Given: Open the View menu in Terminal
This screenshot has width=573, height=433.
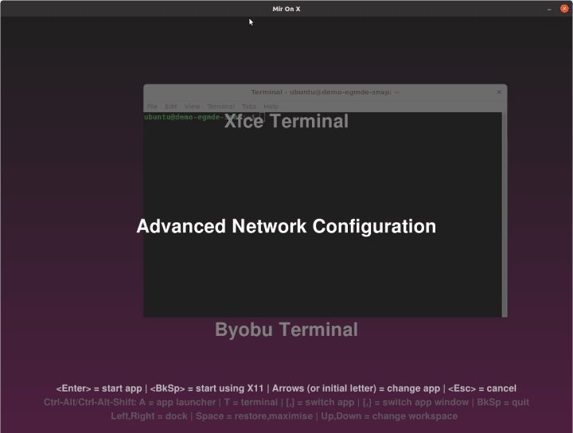Looking at the screenshot, I should pos(192,107).
